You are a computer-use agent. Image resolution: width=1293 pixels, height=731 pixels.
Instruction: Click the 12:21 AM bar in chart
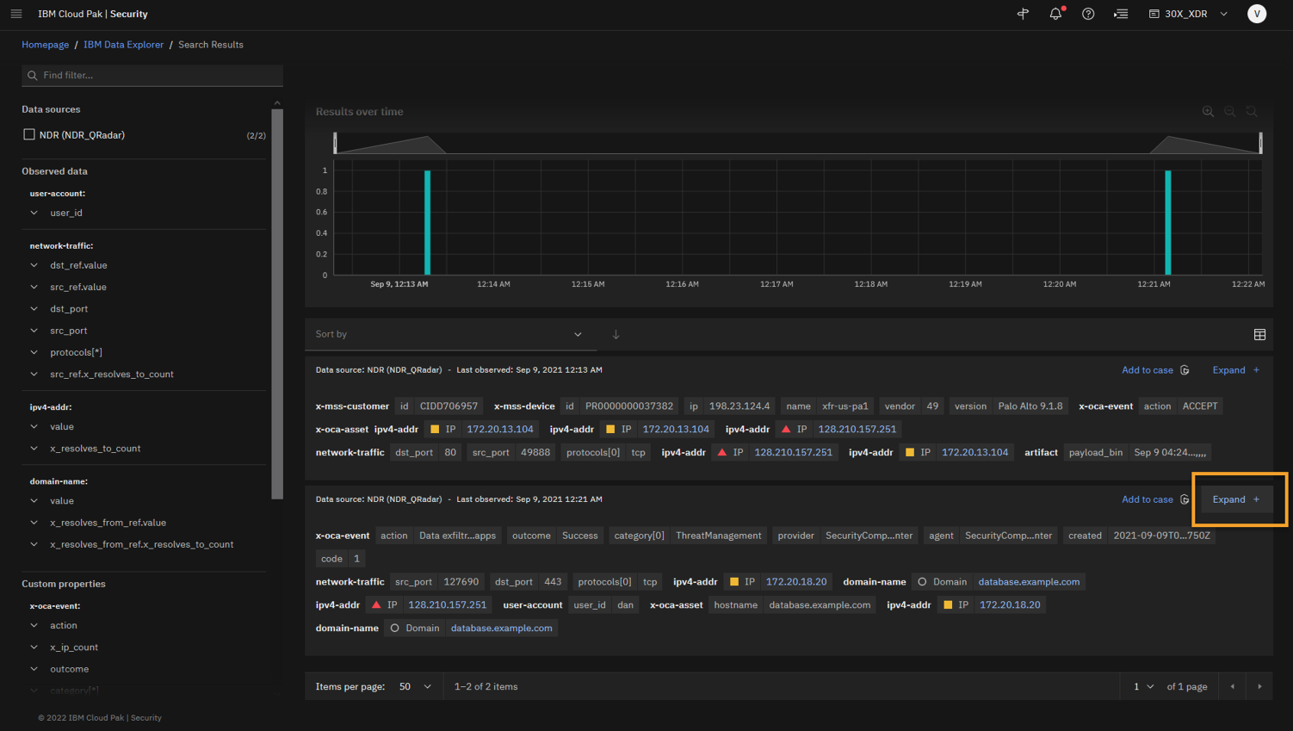pos(1168,222)
